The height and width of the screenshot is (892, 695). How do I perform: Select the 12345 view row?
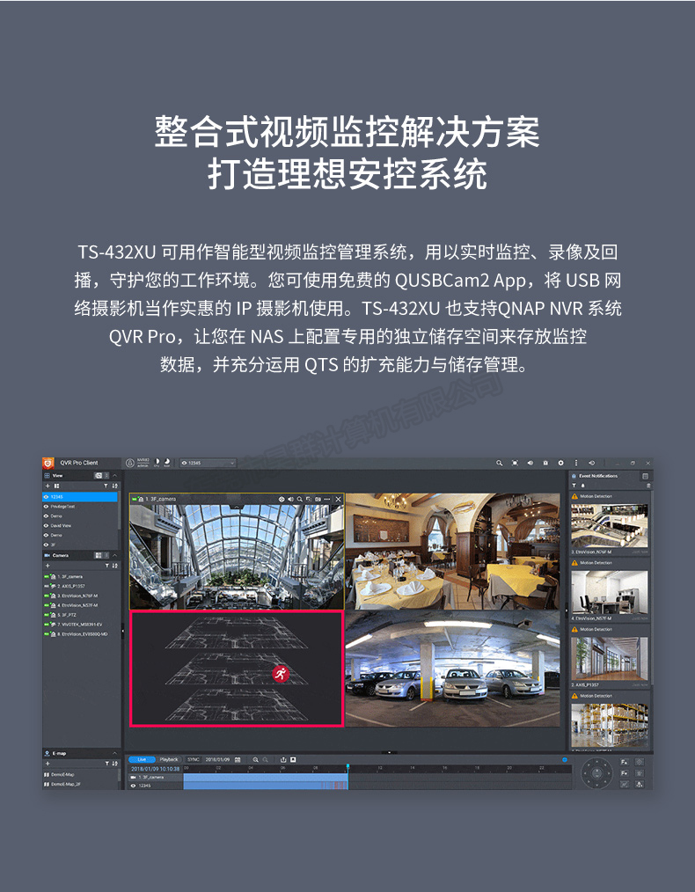[80, 497]
